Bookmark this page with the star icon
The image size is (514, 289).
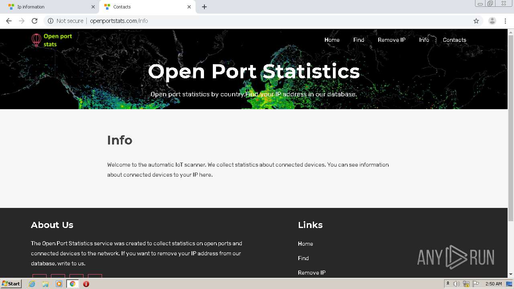pyautogui.click(x=476, y=21)
